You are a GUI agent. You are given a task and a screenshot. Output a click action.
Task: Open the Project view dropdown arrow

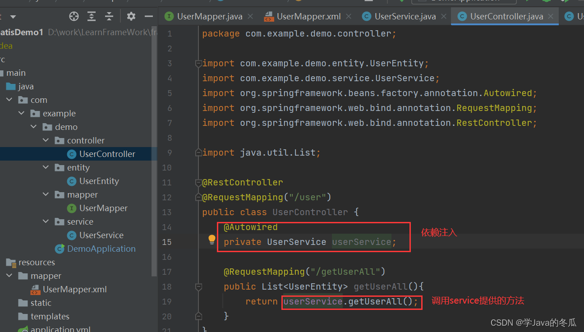coord(13,17)
